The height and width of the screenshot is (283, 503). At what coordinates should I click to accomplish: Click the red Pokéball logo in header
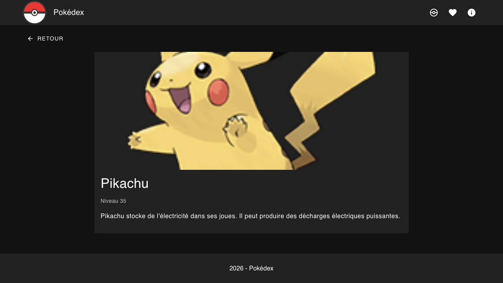click(x=35, y=13)
